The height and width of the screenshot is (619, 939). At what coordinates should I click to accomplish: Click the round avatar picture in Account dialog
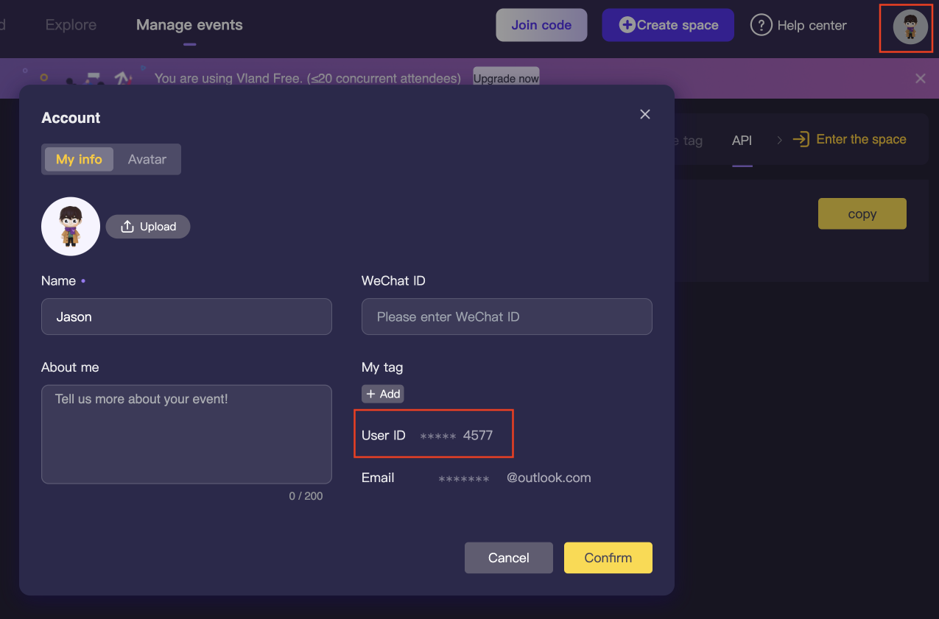pos(71,227)
